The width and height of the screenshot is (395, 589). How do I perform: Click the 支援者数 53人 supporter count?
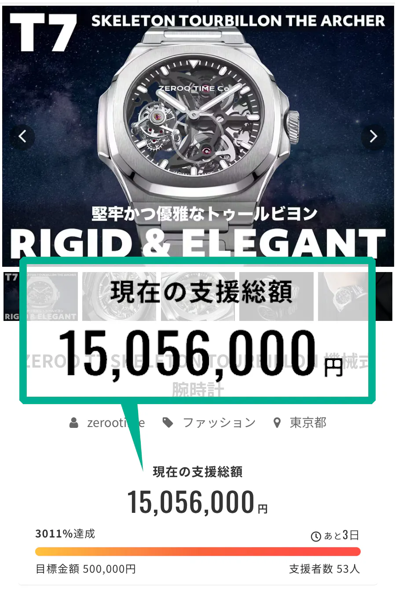coord(325,569)
